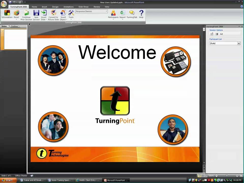This screenshot has height=183, width=244.
Task: Click the zoom out minus button
Action: click(217, 176)
